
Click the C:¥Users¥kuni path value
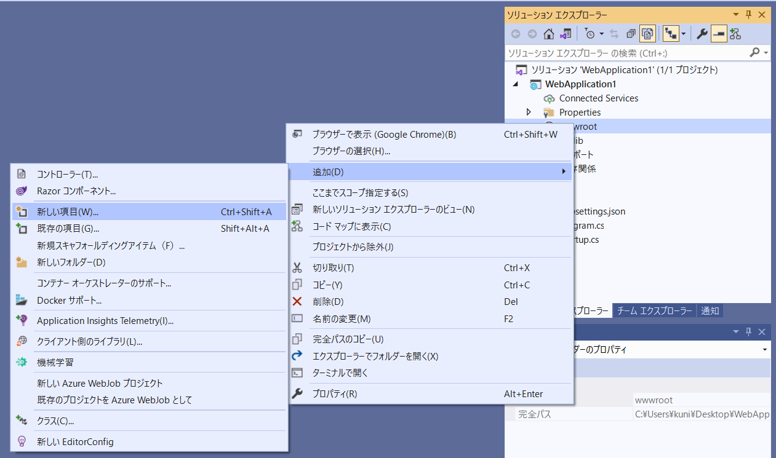(702, 414)
